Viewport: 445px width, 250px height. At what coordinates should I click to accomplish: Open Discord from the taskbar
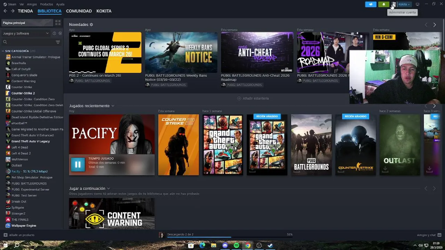point(225,245)
